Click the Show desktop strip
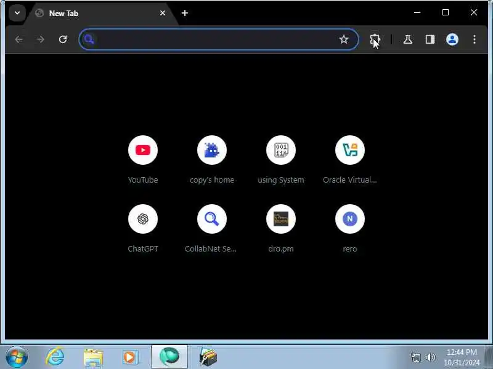 coord(488,357)
